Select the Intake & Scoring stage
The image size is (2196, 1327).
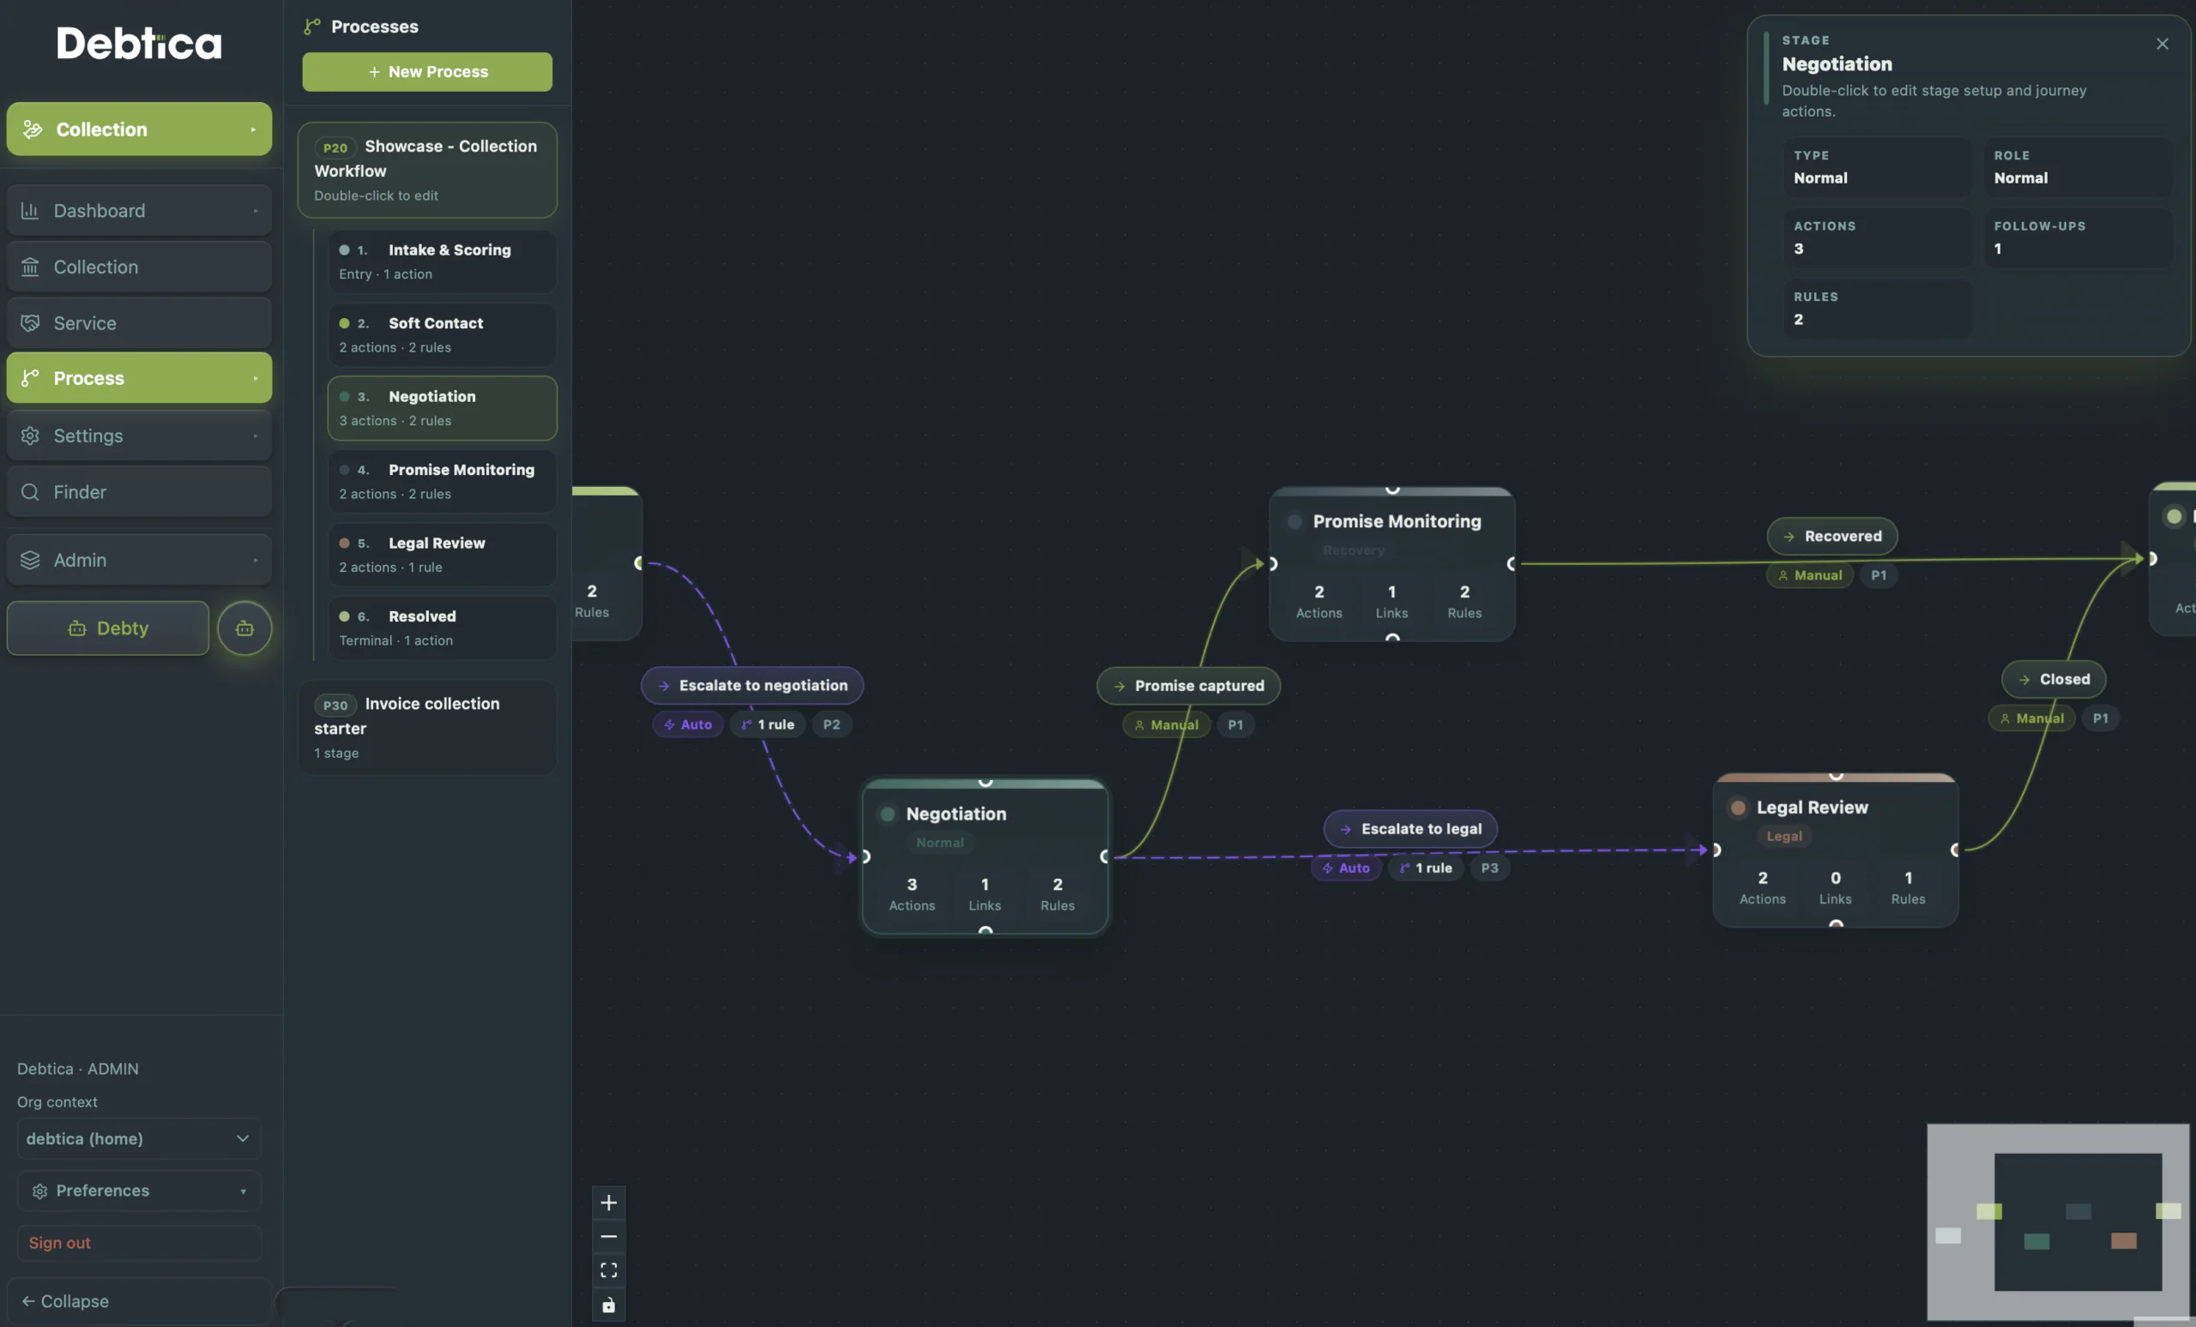click(x=442, y=261)
